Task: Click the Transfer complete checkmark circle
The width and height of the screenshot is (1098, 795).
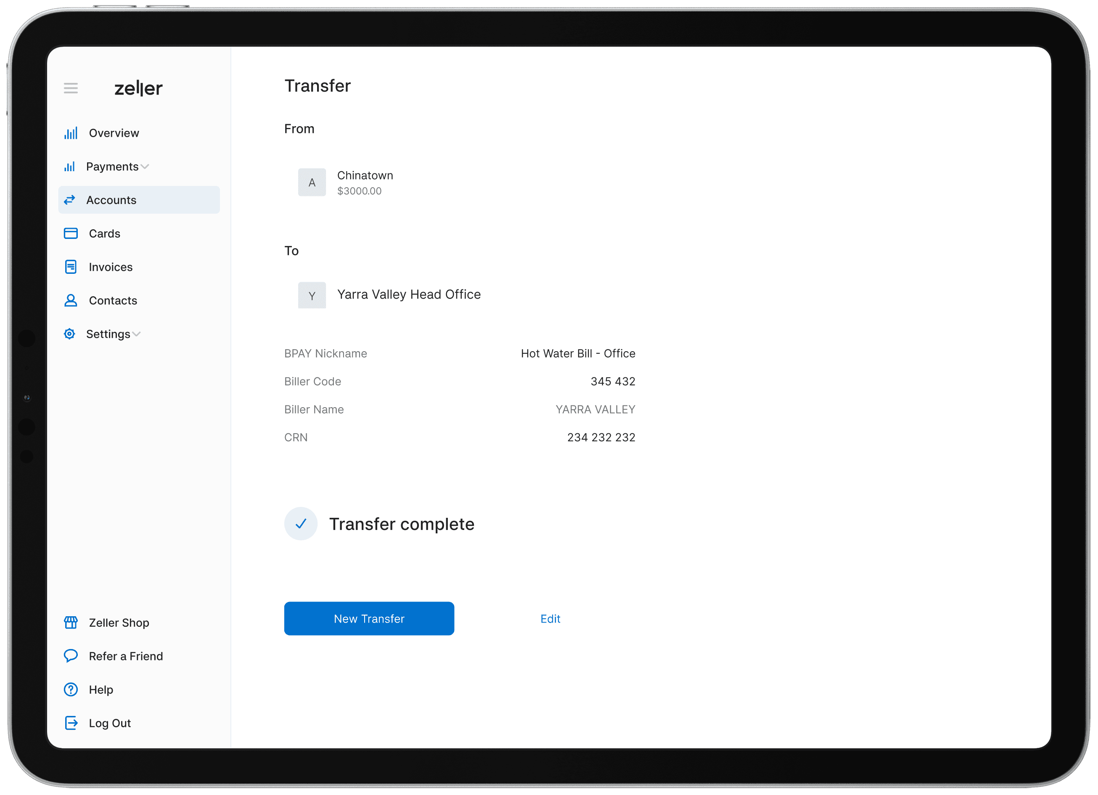Action: [x=301, y=524]
